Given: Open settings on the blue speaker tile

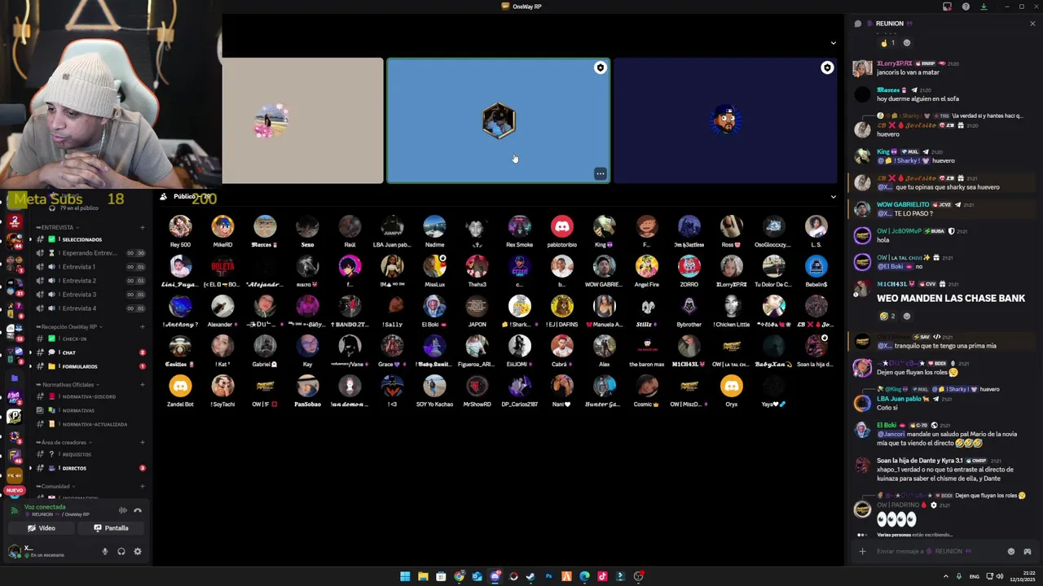Looking at the screenshot, I should pyautogui.click(x=601, y=68).
